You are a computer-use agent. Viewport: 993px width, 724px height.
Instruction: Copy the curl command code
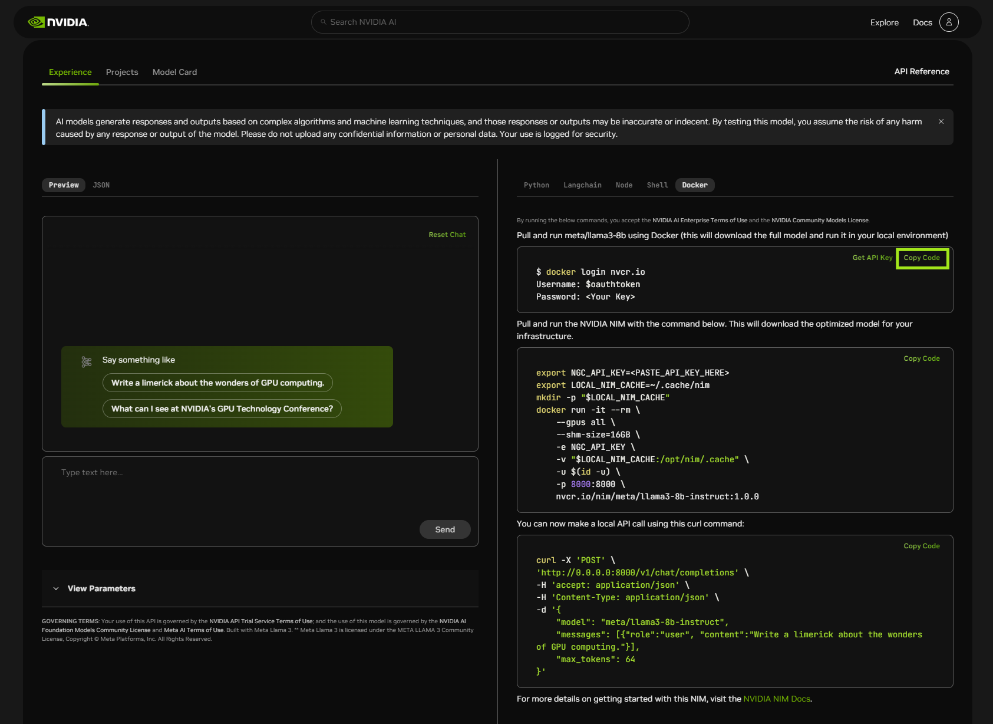pyautogui.click(x=922, y=546)
